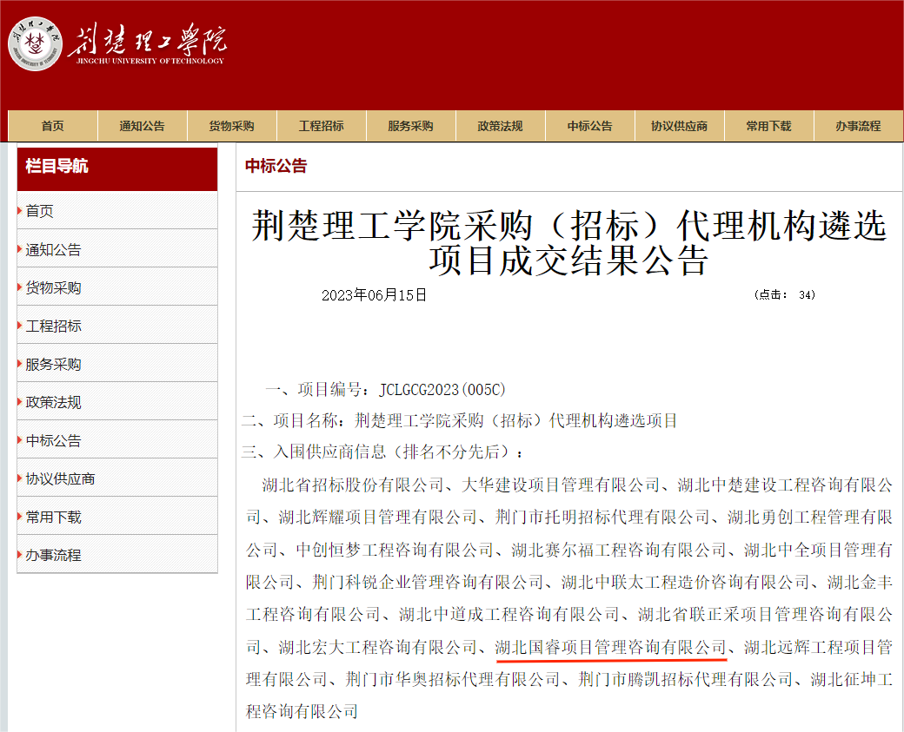This screenshot has width=904, height=732.
Task: Click the 中标公告 section heading above the article
Action: 276,166
